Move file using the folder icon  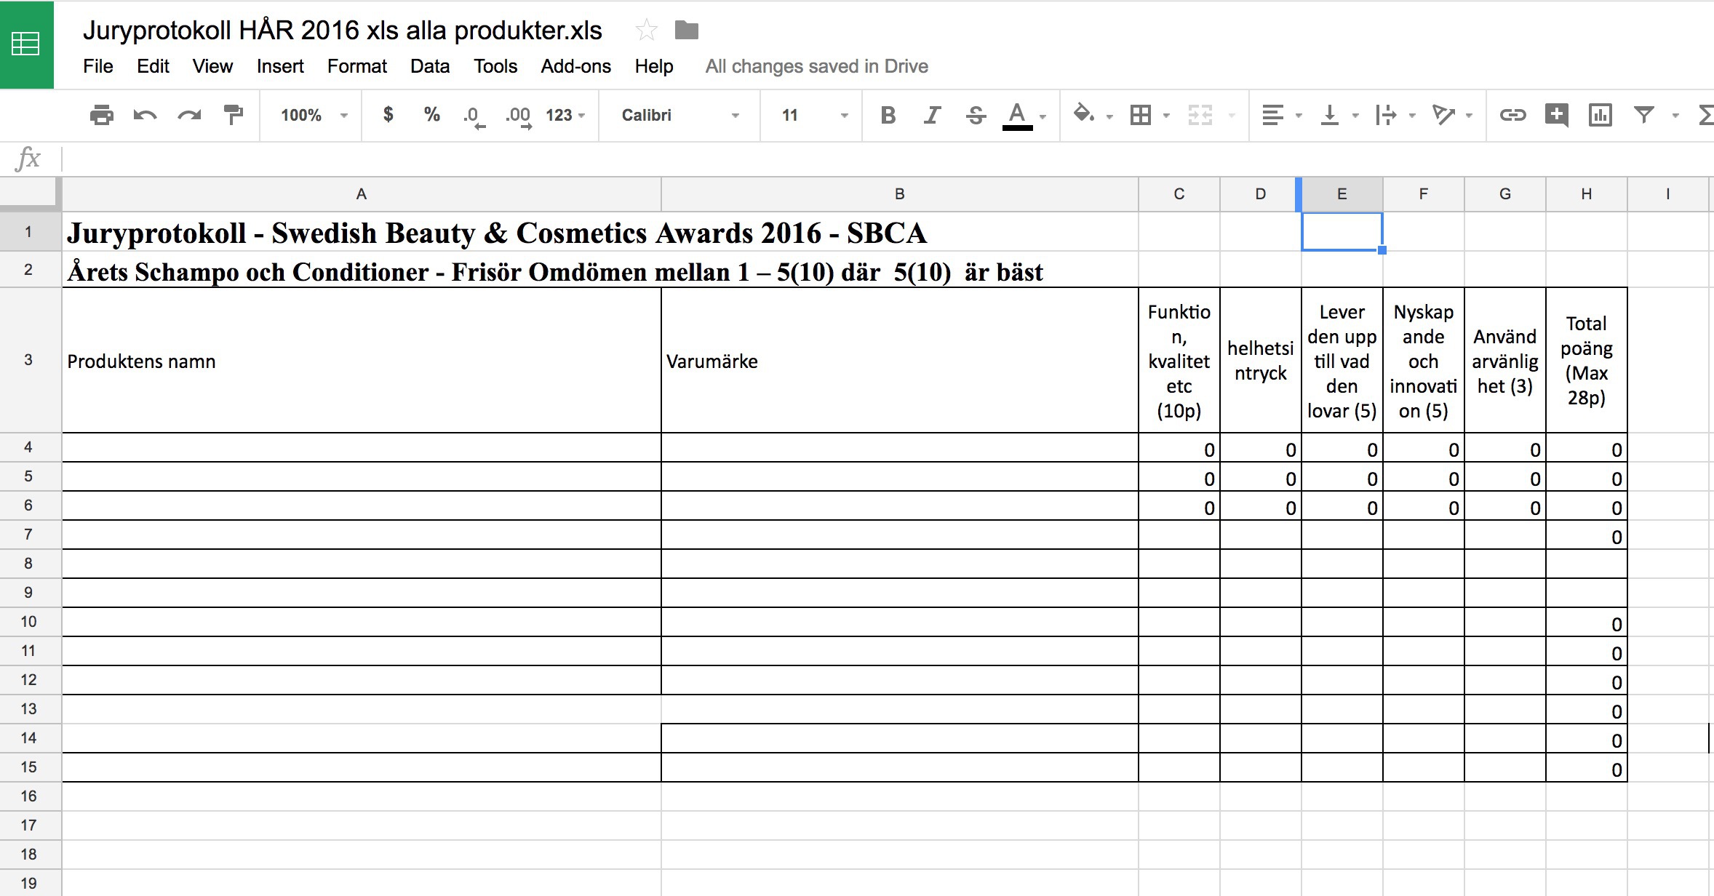686,31
